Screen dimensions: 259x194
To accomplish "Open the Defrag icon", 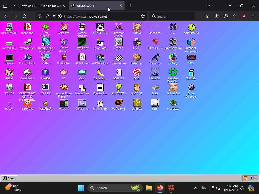I will (173, 57).
